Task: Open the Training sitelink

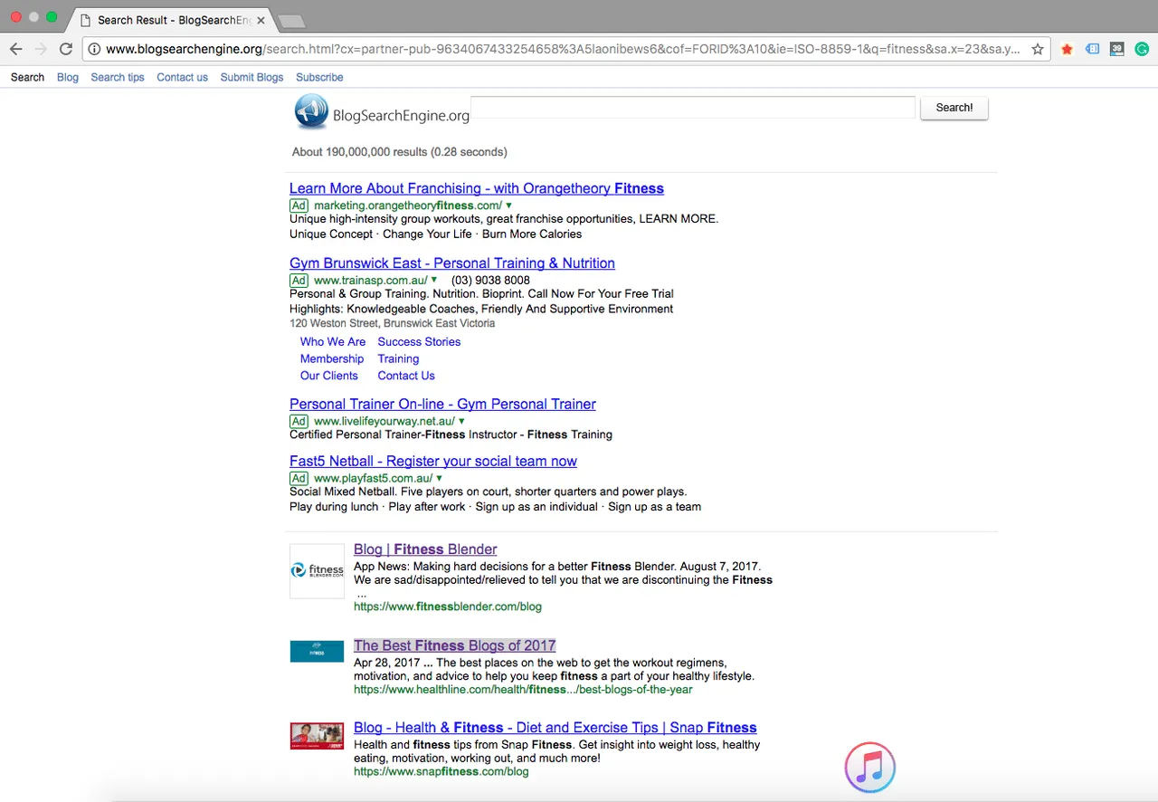Action: pyautogui.click(x=398, y=359)
